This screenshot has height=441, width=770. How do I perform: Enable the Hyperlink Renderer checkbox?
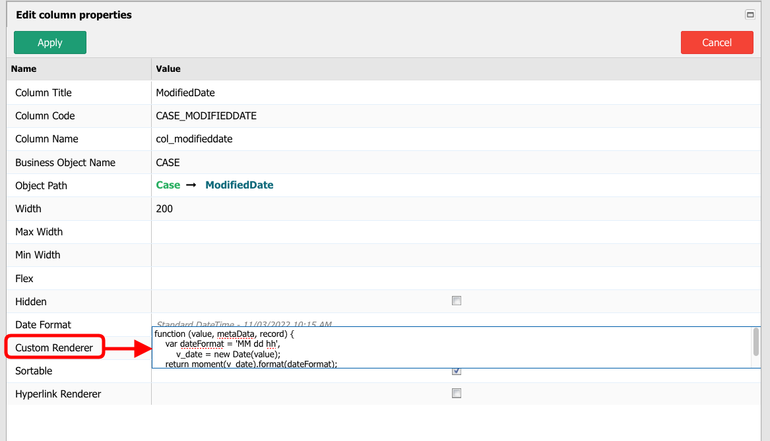[x=457, y=393]
